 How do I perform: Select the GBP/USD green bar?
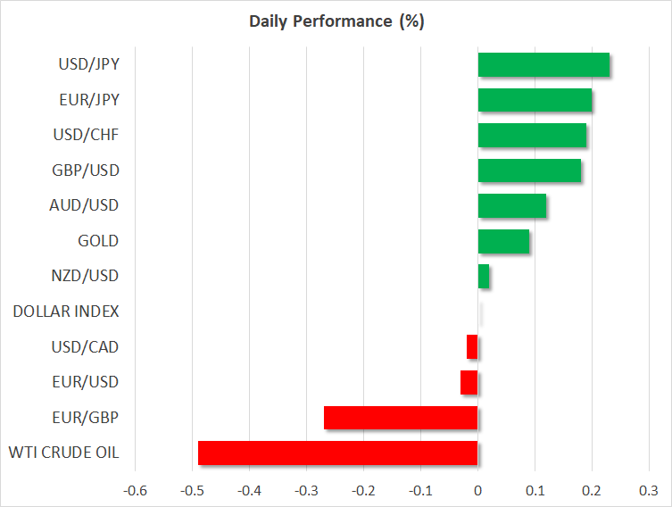[529, 170]
